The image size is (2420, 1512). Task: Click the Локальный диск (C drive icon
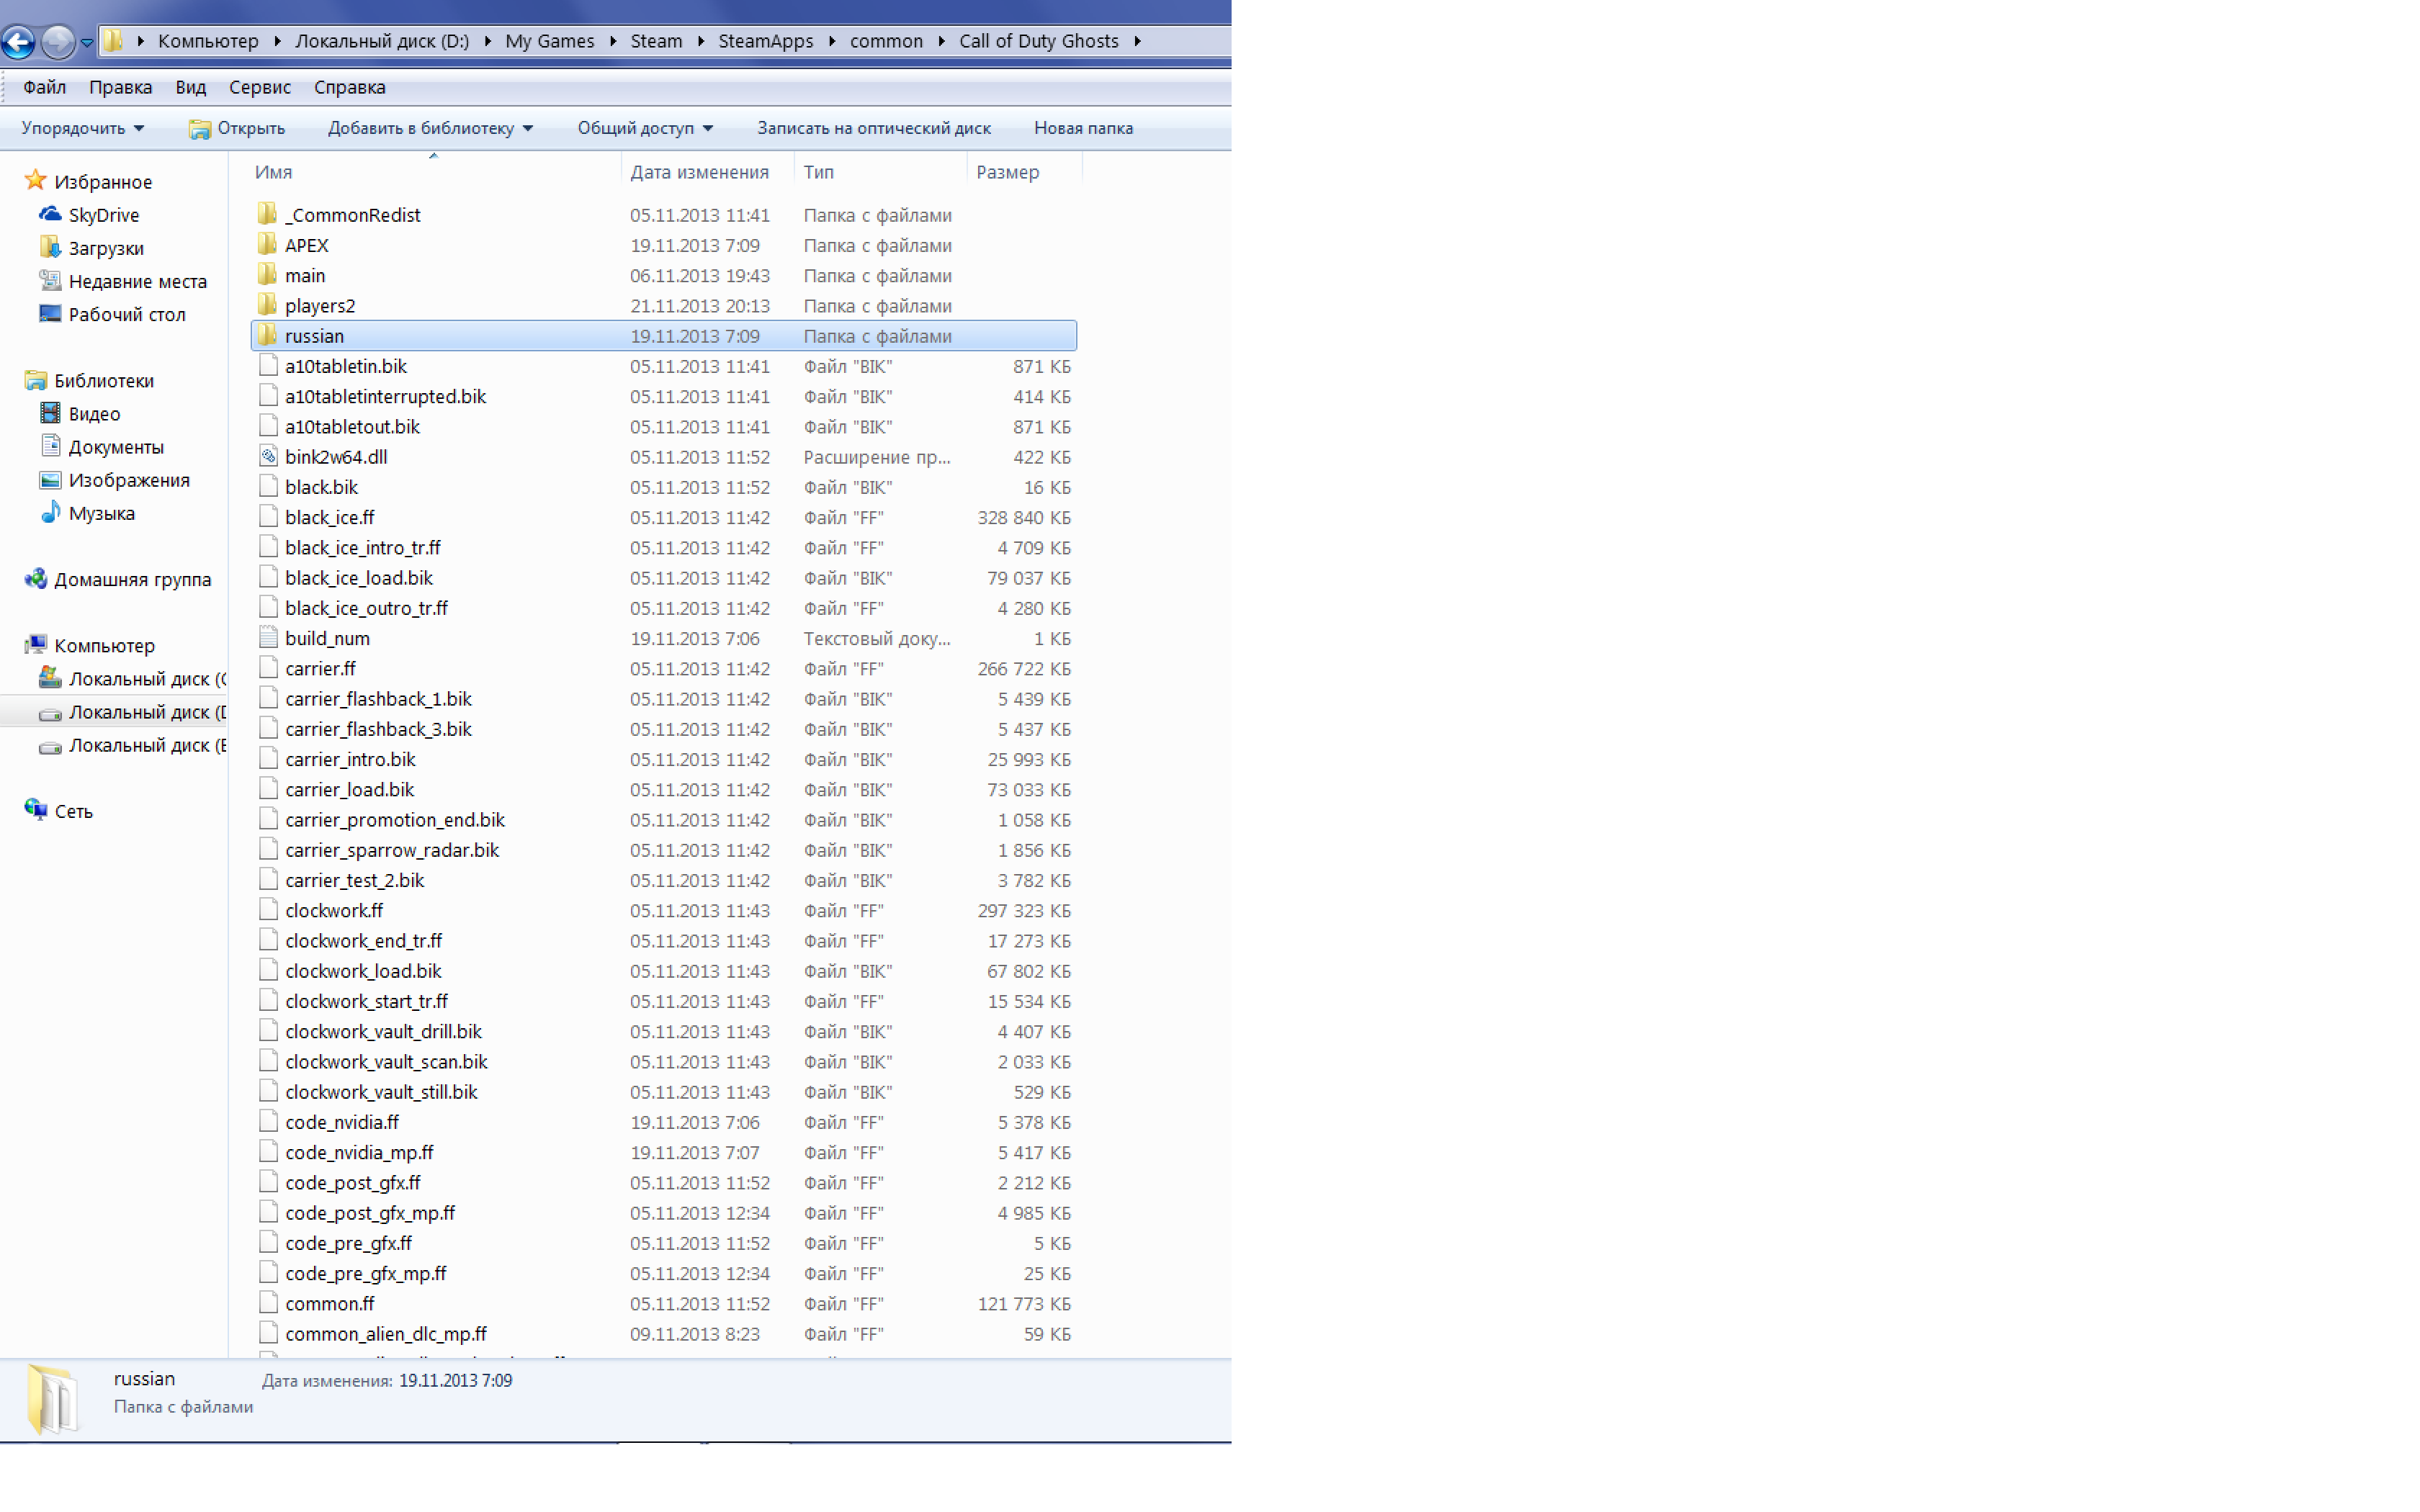[x=50, y=677]
